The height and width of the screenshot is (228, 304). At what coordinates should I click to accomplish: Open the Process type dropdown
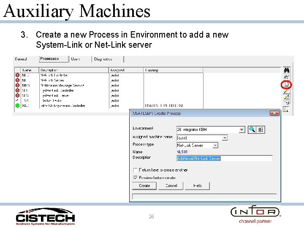point(215,145)
